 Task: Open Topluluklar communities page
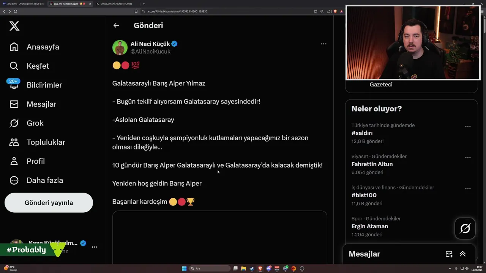tap(37, 142)
